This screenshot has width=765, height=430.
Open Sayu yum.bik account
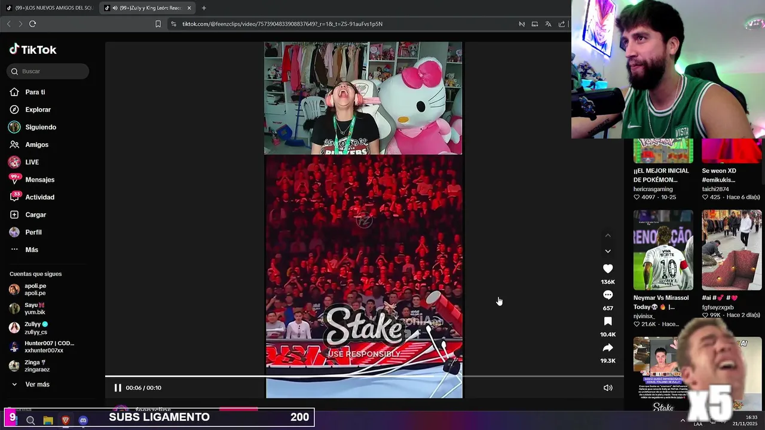coord(35,308)
